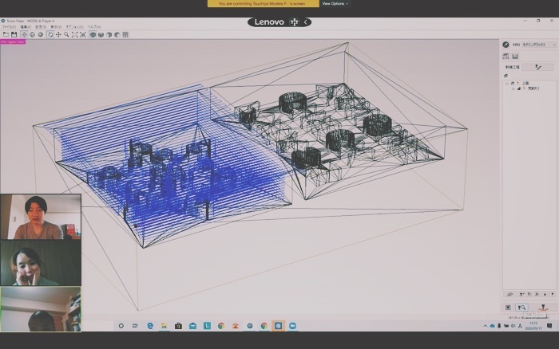Click the model settings icon below material
Screen dimensions: 559x349
(505, 57)
